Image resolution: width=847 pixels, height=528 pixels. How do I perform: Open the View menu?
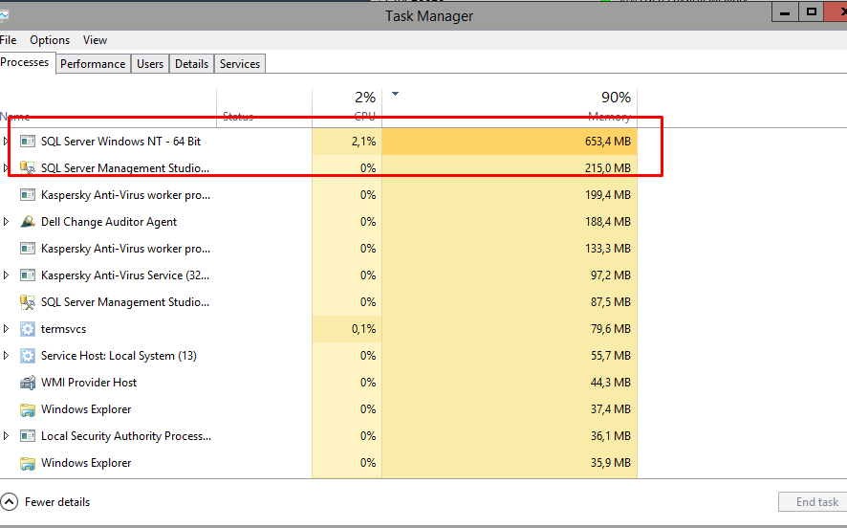point(95,40)
